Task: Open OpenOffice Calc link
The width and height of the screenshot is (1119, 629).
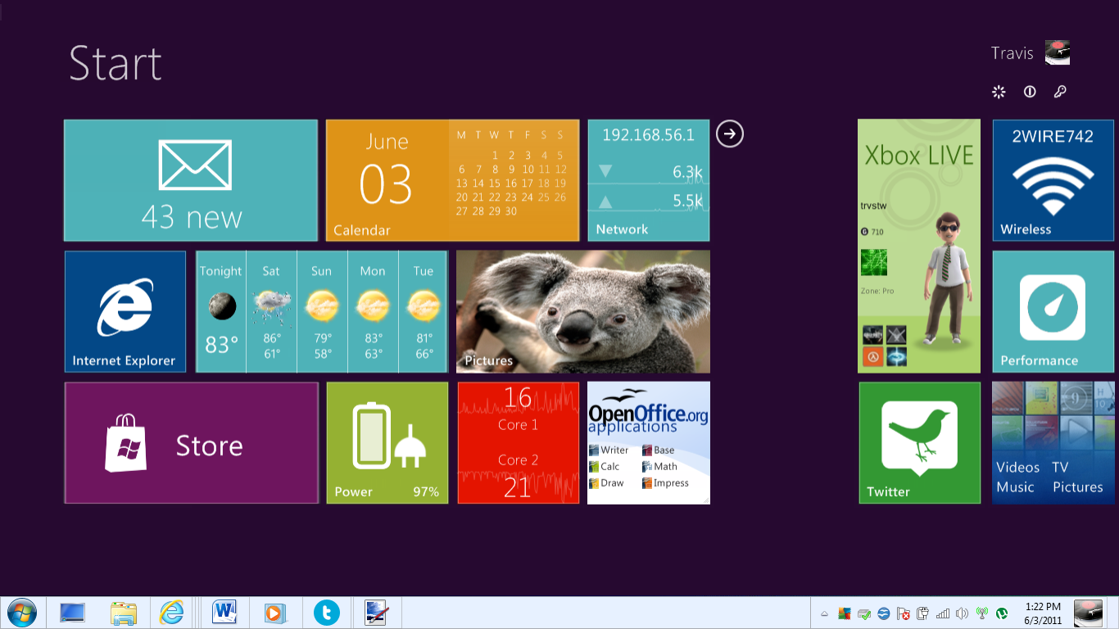Action: tap(605, 466)
